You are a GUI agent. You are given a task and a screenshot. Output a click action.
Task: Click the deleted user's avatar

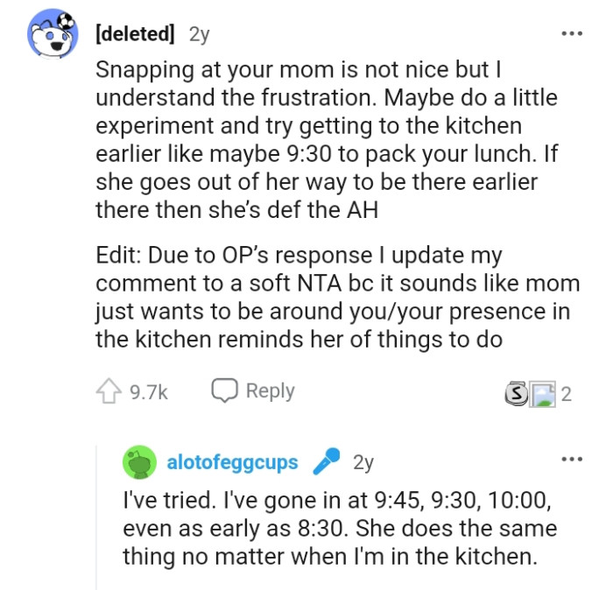[50, 35]
